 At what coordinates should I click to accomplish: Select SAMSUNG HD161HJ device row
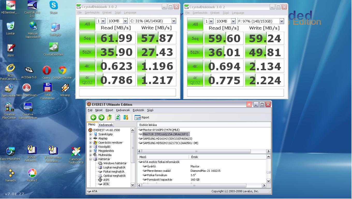point(167,139)
